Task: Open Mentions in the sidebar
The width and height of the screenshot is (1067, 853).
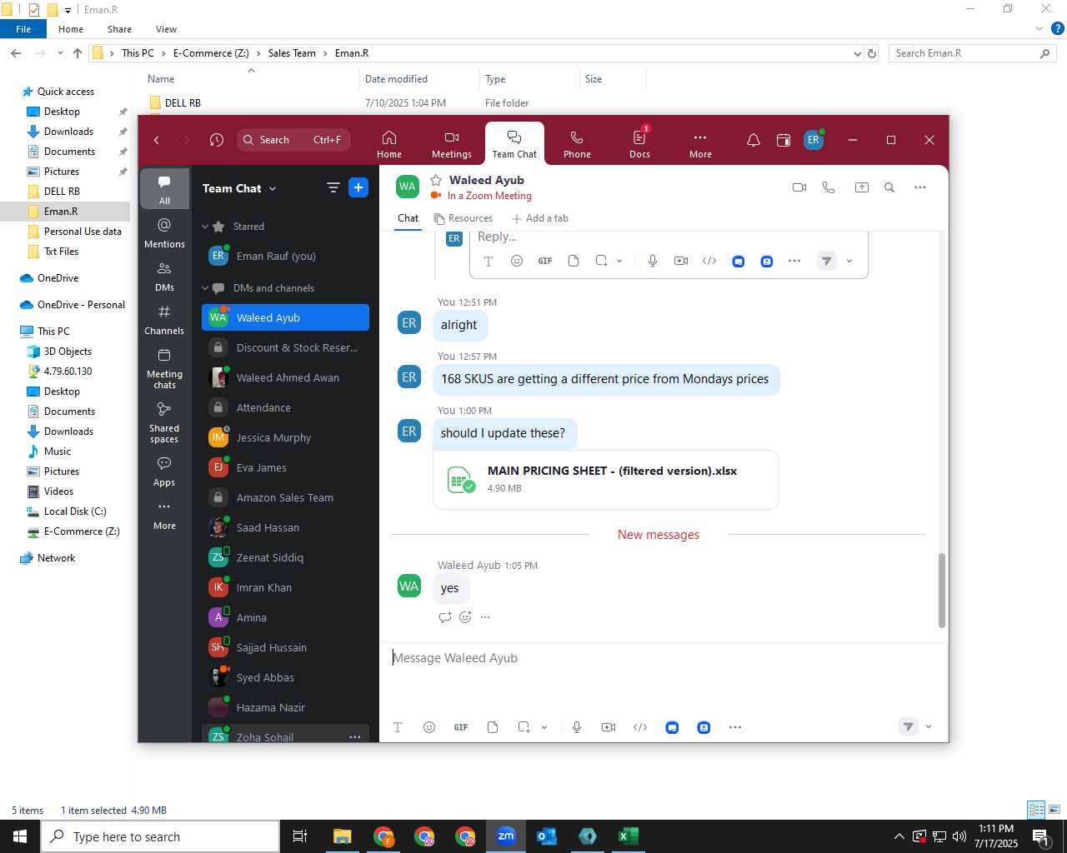Action: click(164, 233)
